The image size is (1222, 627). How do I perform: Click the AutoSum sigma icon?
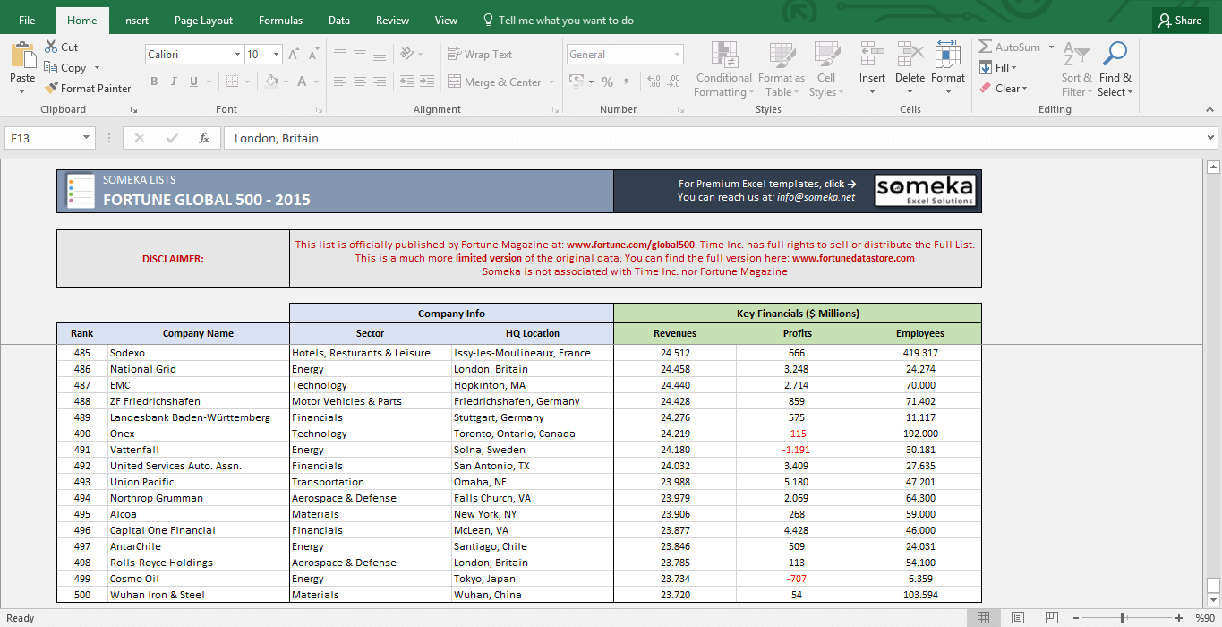pyautogui.click(x=985, y=47)
